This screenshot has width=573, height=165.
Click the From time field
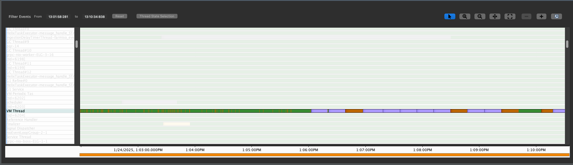pos(58,17)
